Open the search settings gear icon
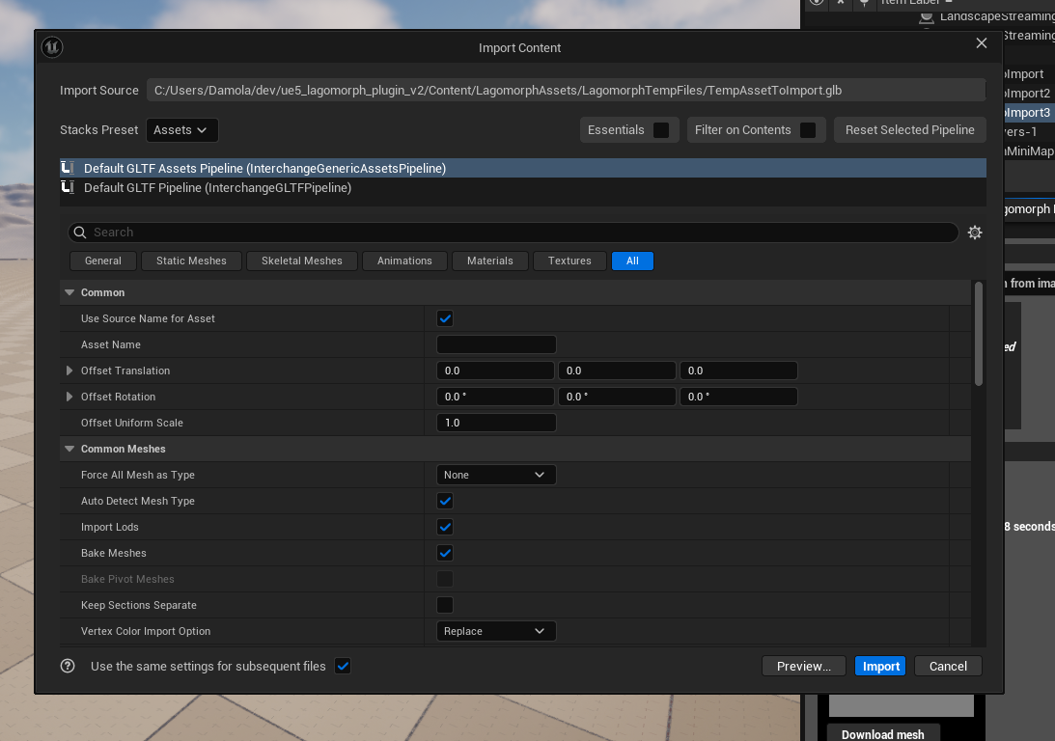The width and height of the screenshot is (1055, 741). (975, 233)
